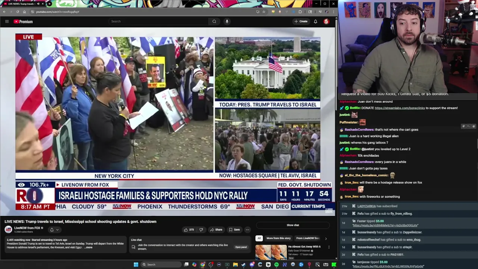Open the LiveNOW from FOX channel name

[x=27, y=228]
